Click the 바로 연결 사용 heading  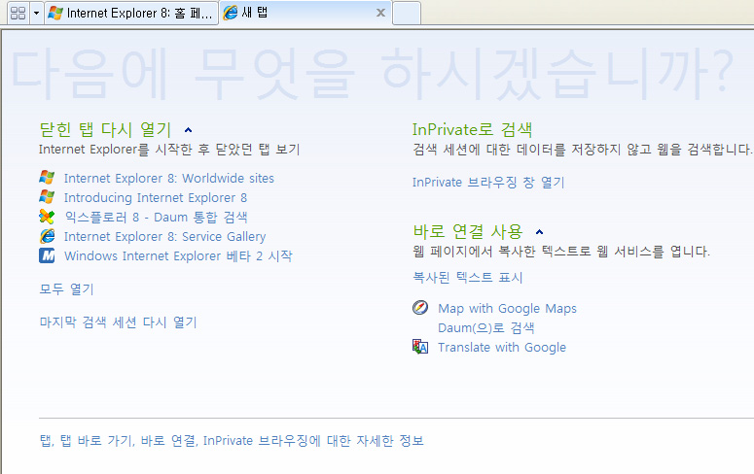[467, 231]
